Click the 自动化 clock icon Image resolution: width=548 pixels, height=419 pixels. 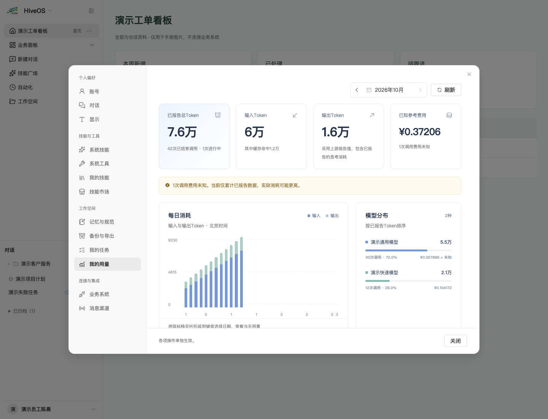(13, 87)
